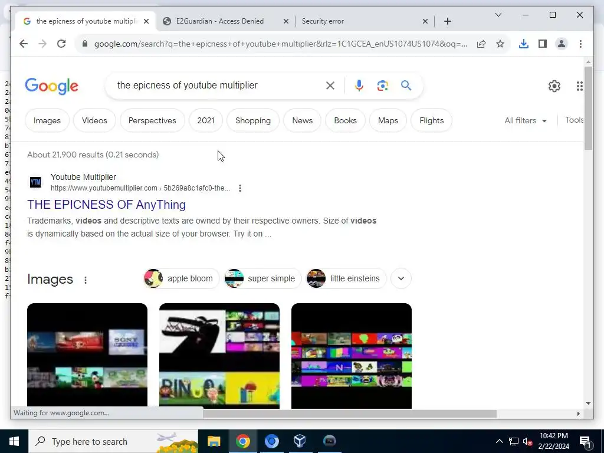Filter images by super simple chip
The height and width of the screenshot is (453, 604).
coord(262,278)
